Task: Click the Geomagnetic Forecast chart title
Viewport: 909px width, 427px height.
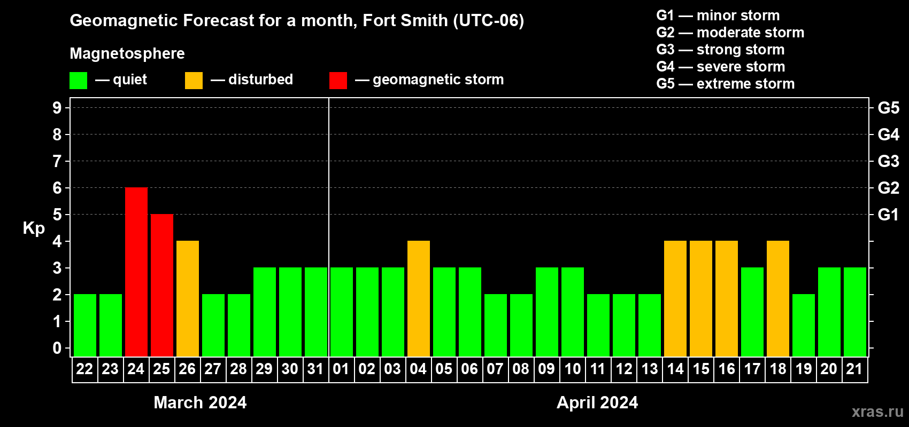Action: (x=297, y=21)
